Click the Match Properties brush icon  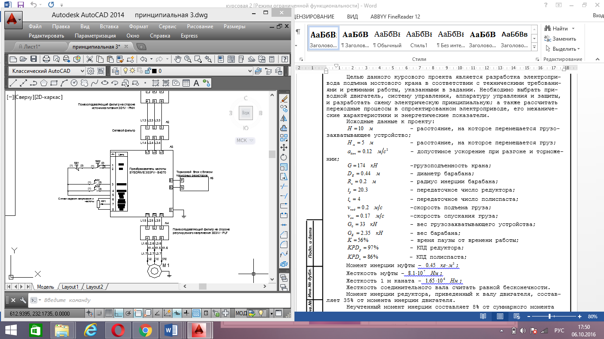click(120, 59)
